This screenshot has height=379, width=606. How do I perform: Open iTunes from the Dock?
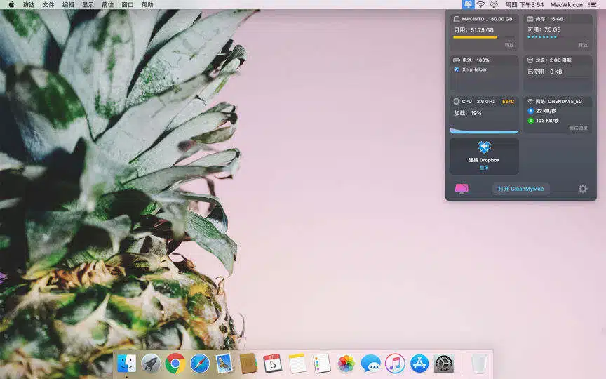pyautogui.click(x=395, y=363)
